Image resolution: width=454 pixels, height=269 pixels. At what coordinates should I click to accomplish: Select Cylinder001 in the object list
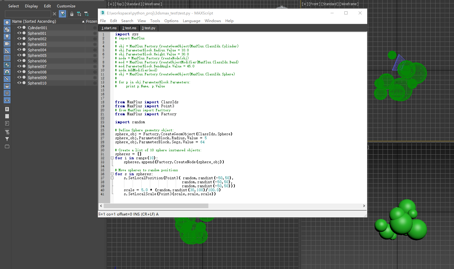[38, 28]
